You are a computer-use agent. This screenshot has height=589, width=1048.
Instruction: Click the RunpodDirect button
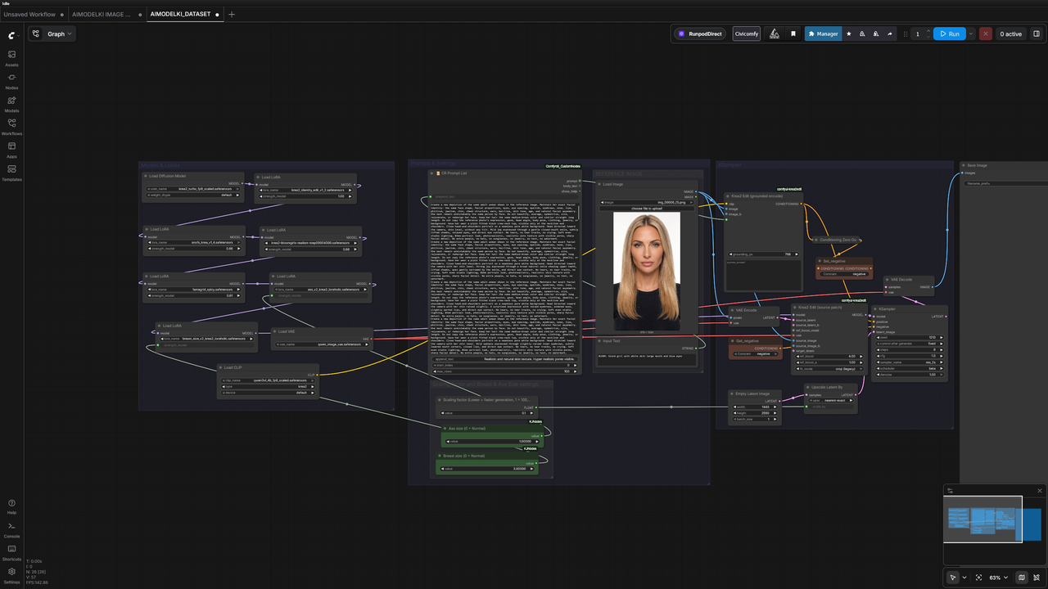701,34
